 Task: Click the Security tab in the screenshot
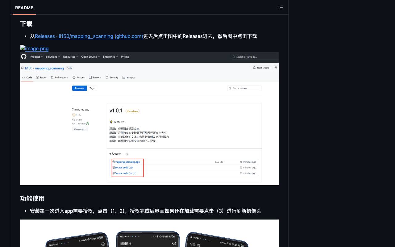[x=112, y=77]
